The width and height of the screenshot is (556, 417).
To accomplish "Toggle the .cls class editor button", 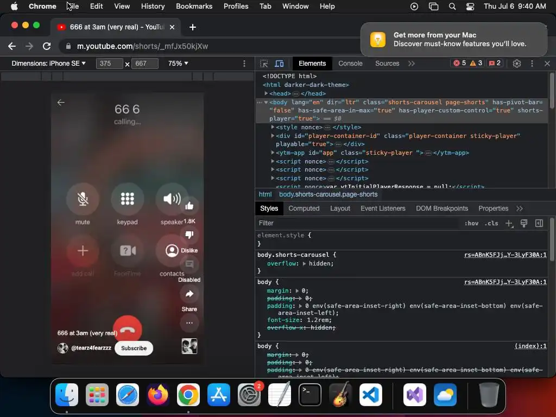I will (x=491, y=223).
